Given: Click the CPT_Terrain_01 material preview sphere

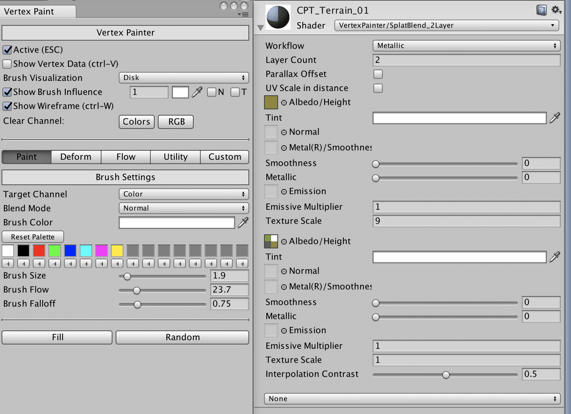Looking at the screenshot, I should 278,17.
